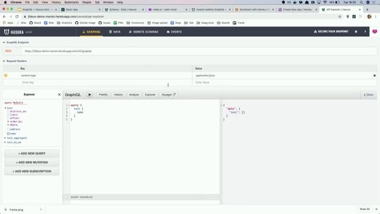Expand the order_by argument
Image resolution: width=380 pixels, height=214 pixels.
(8, 121)
